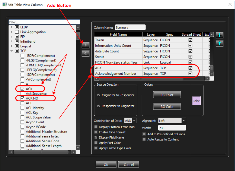Click the OK button

tap(106, 165)
